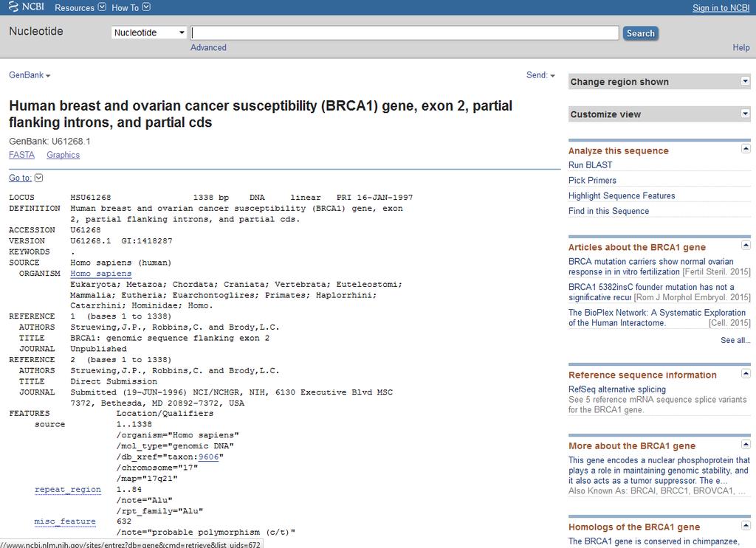Click misc_feature link

click(65, 521)
